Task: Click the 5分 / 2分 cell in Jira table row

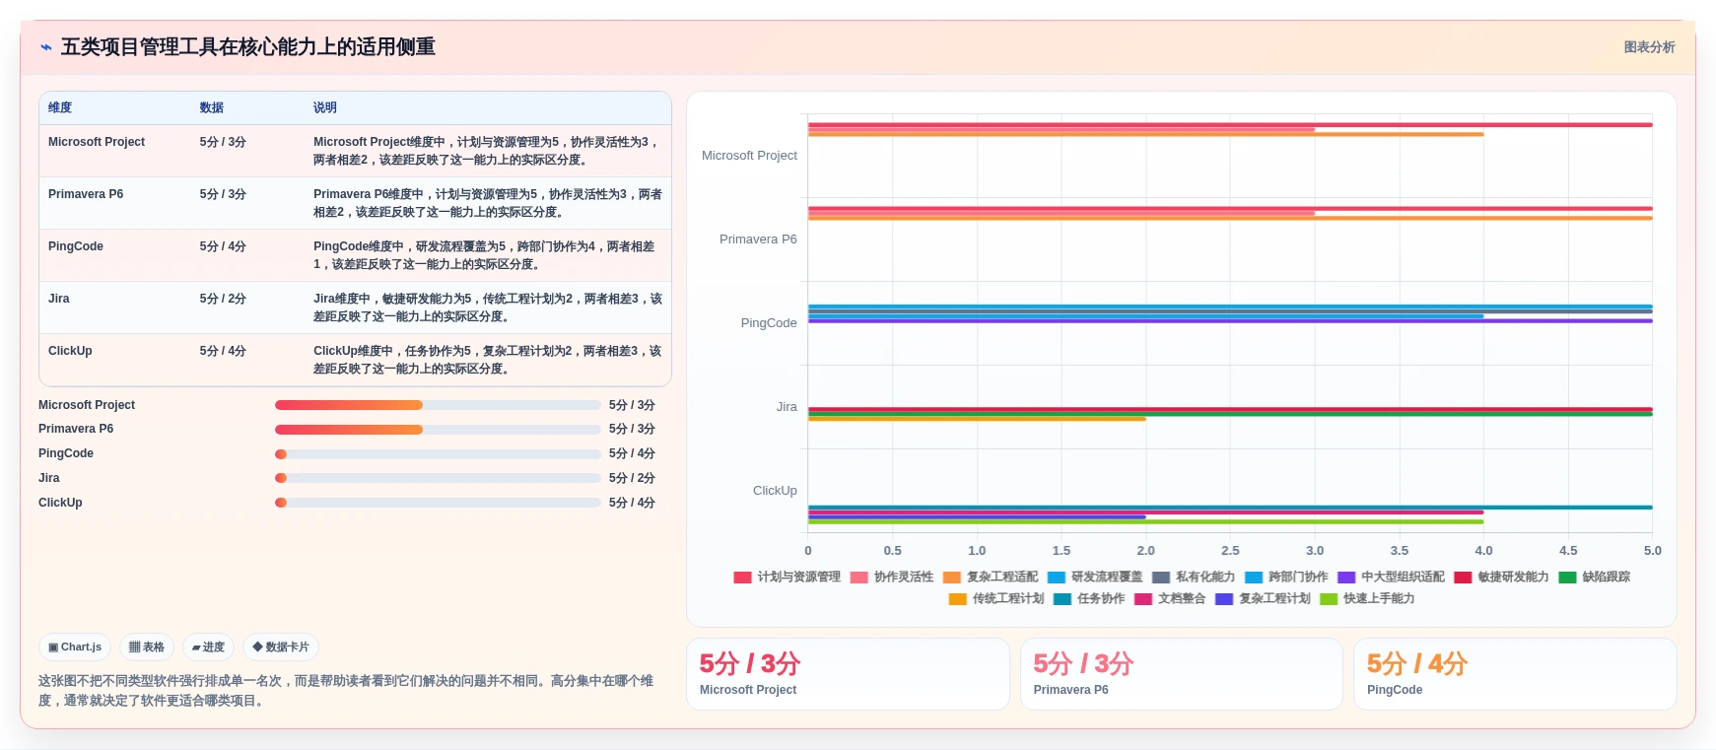Action: 223,299
